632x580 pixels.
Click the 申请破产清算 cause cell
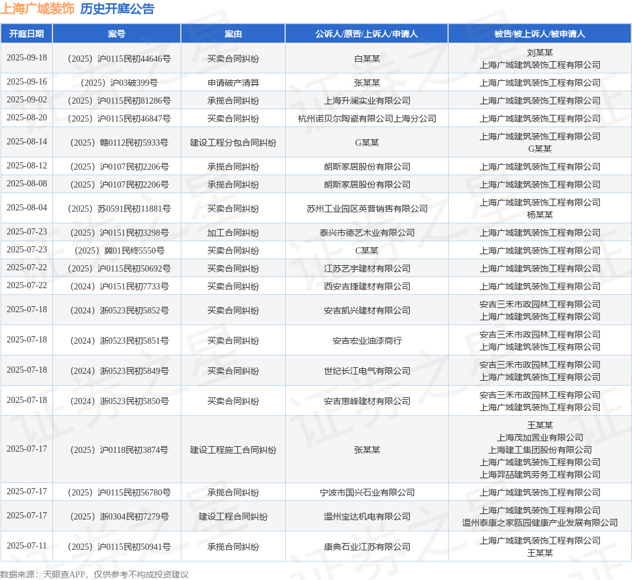pyautogui.click(x=233, y=83)
